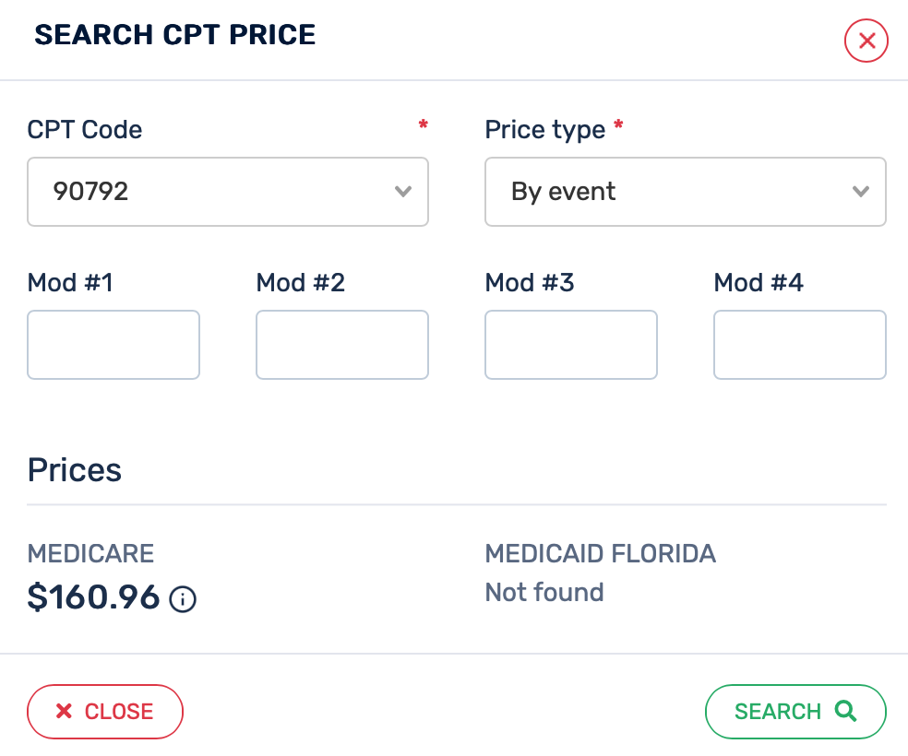Screen dimensions: 908x756
Task: Click the Search CPT Price dialog title
Action: 175,35
